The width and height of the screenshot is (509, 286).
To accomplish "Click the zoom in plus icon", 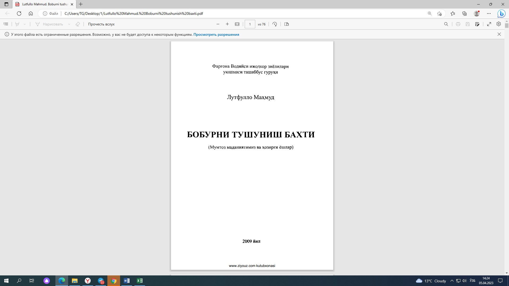I will pos(227,24).
